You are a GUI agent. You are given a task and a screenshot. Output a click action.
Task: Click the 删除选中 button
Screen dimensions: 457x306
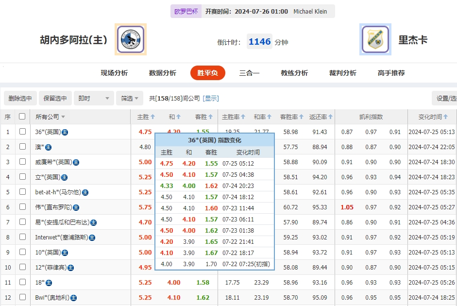(20, 98)
